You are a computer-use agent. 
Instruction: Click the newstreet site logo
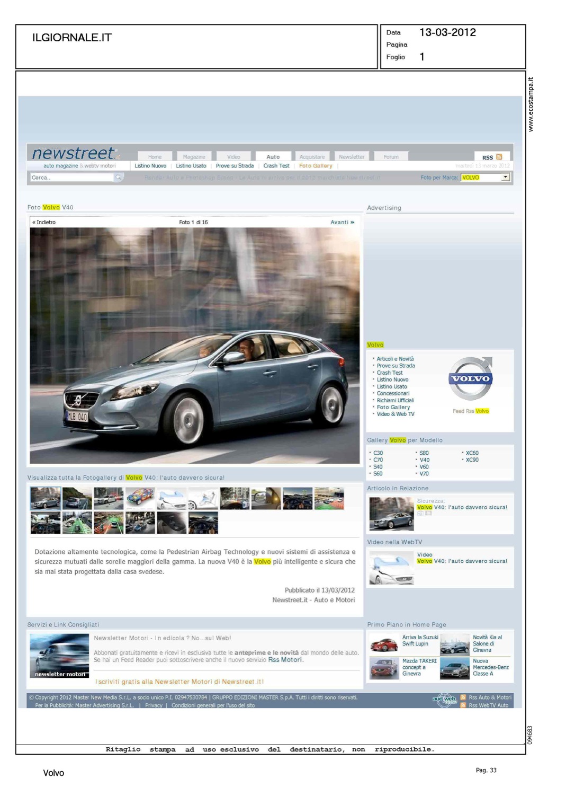click(x=74, y=154)
